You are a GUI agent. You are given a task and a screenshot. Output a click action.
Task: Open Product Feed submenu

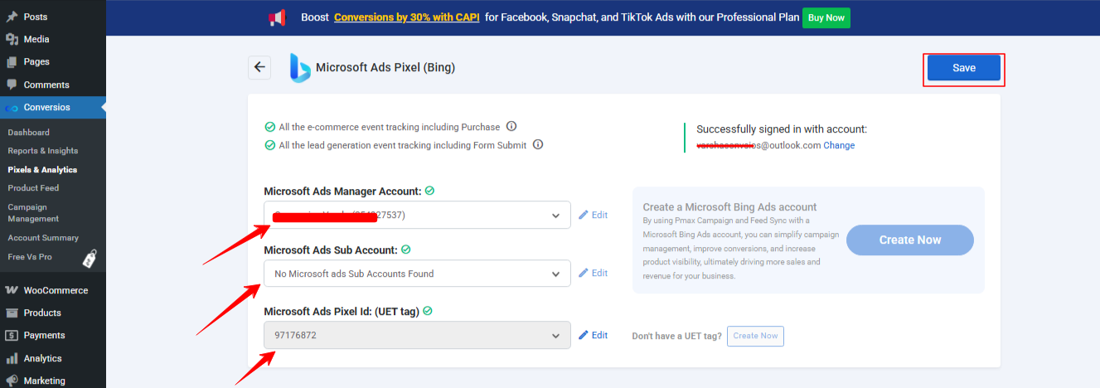click(33, 187)
